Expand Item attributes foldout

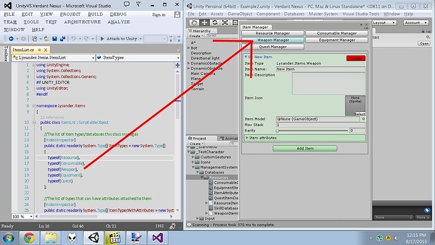coord(247,138)
